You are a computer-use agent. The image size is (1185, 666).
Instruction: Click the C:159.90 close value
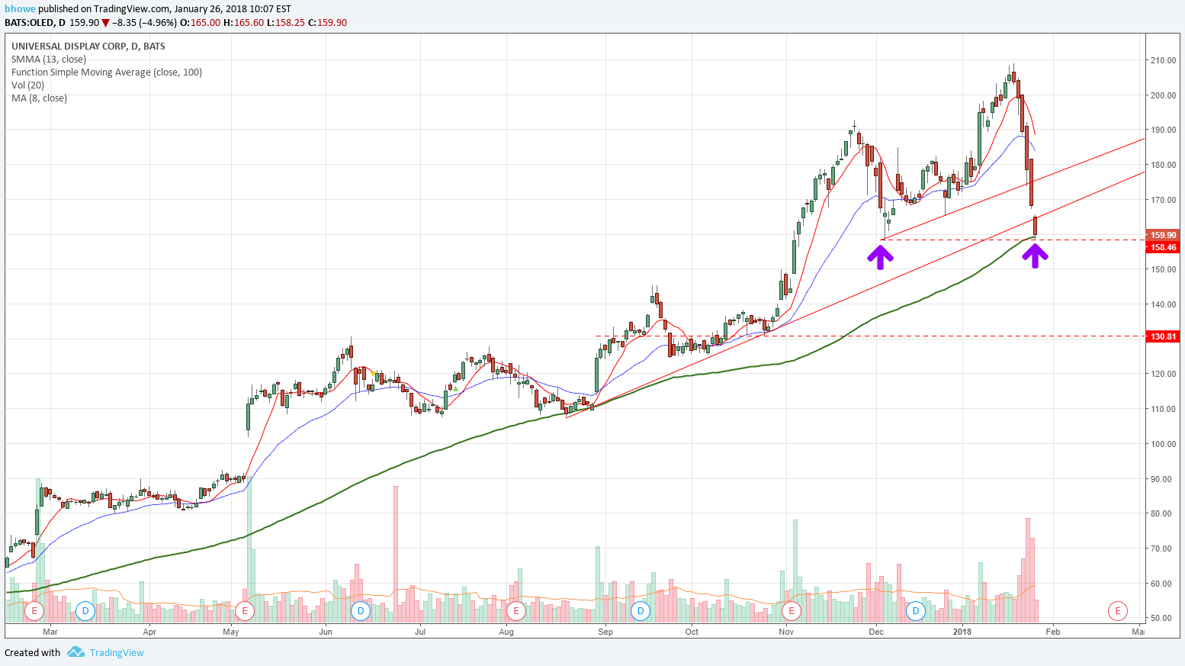point(327,23)
